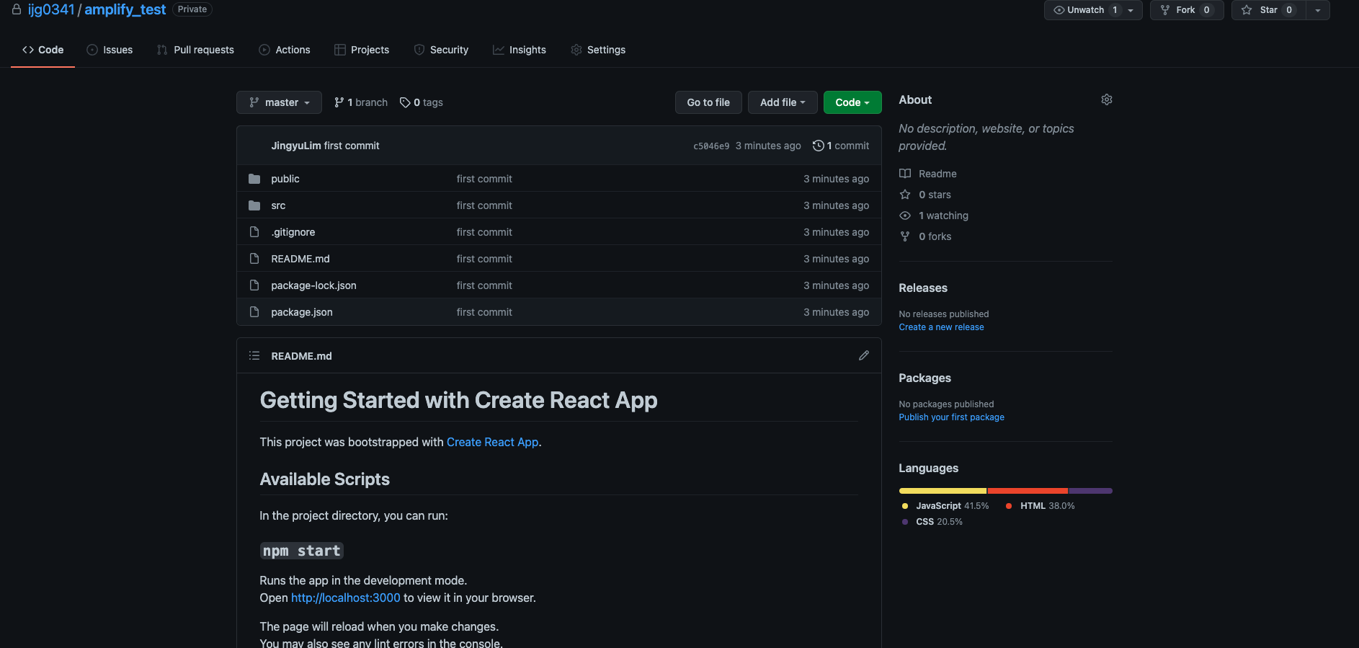1359x648 pixels.
Task: Click the yellow JavaScript language bar segment
Action: 943,491
